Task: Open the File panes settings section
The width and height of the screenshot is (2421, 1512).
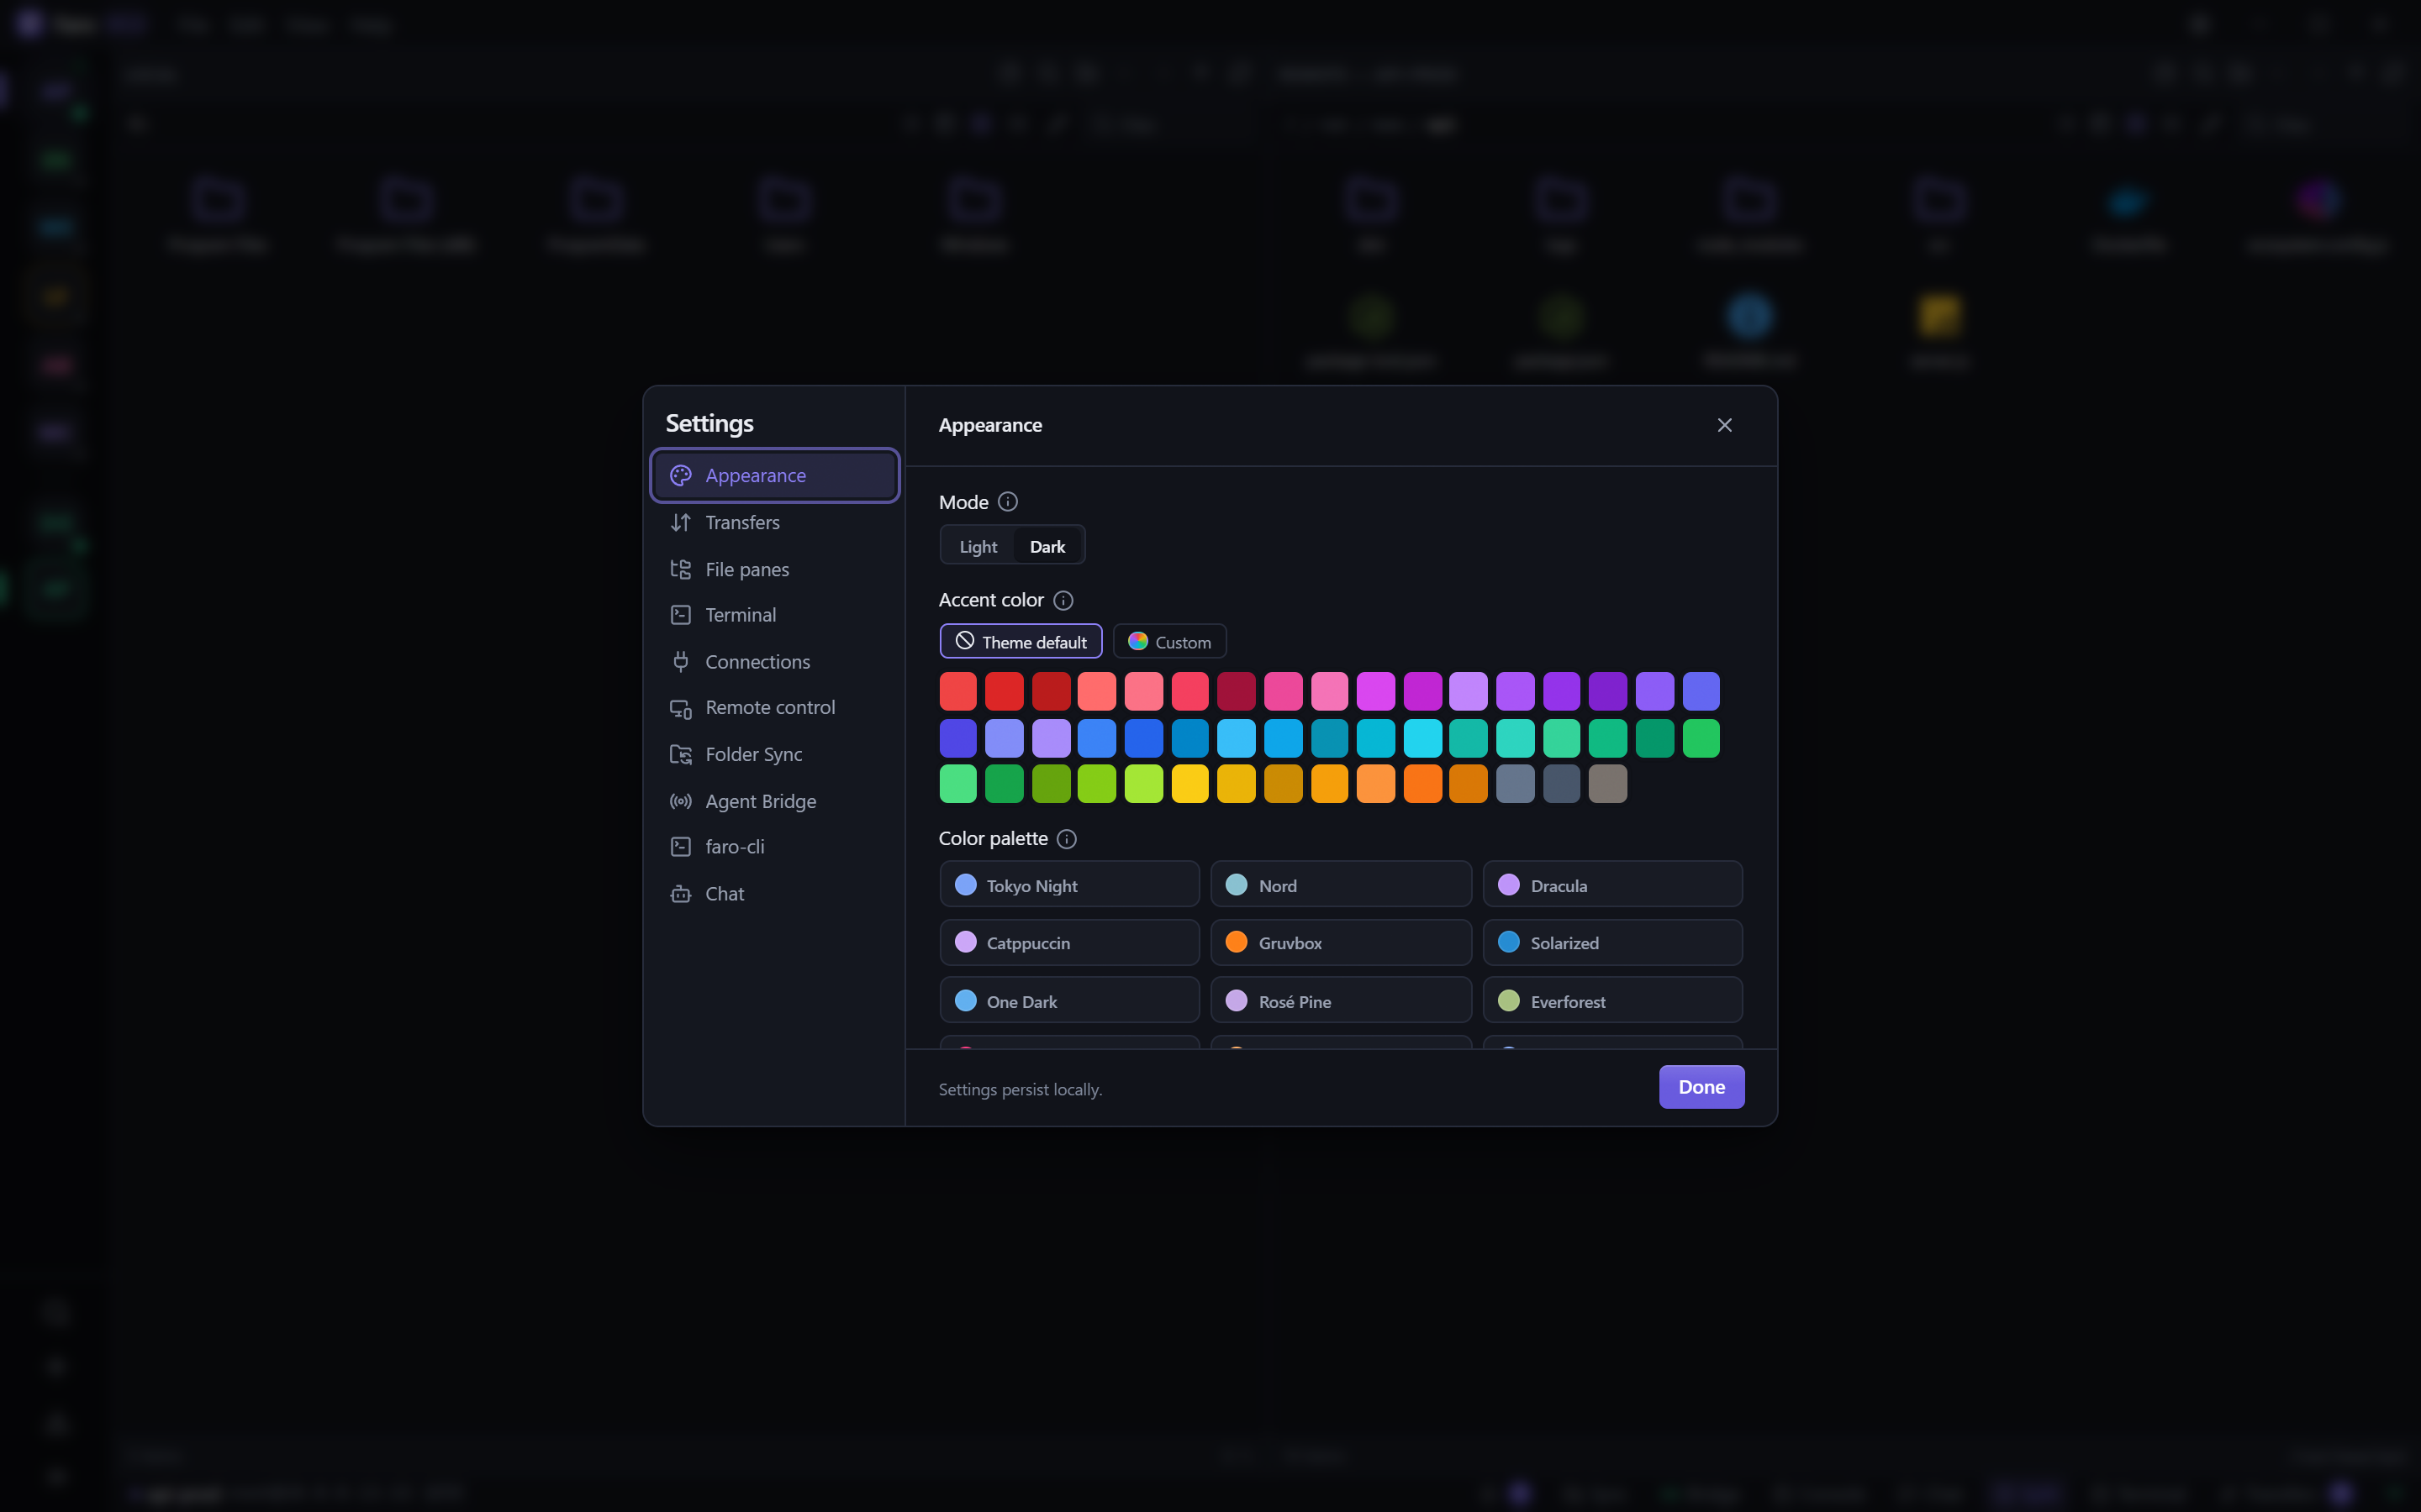Action: (774, 569)
